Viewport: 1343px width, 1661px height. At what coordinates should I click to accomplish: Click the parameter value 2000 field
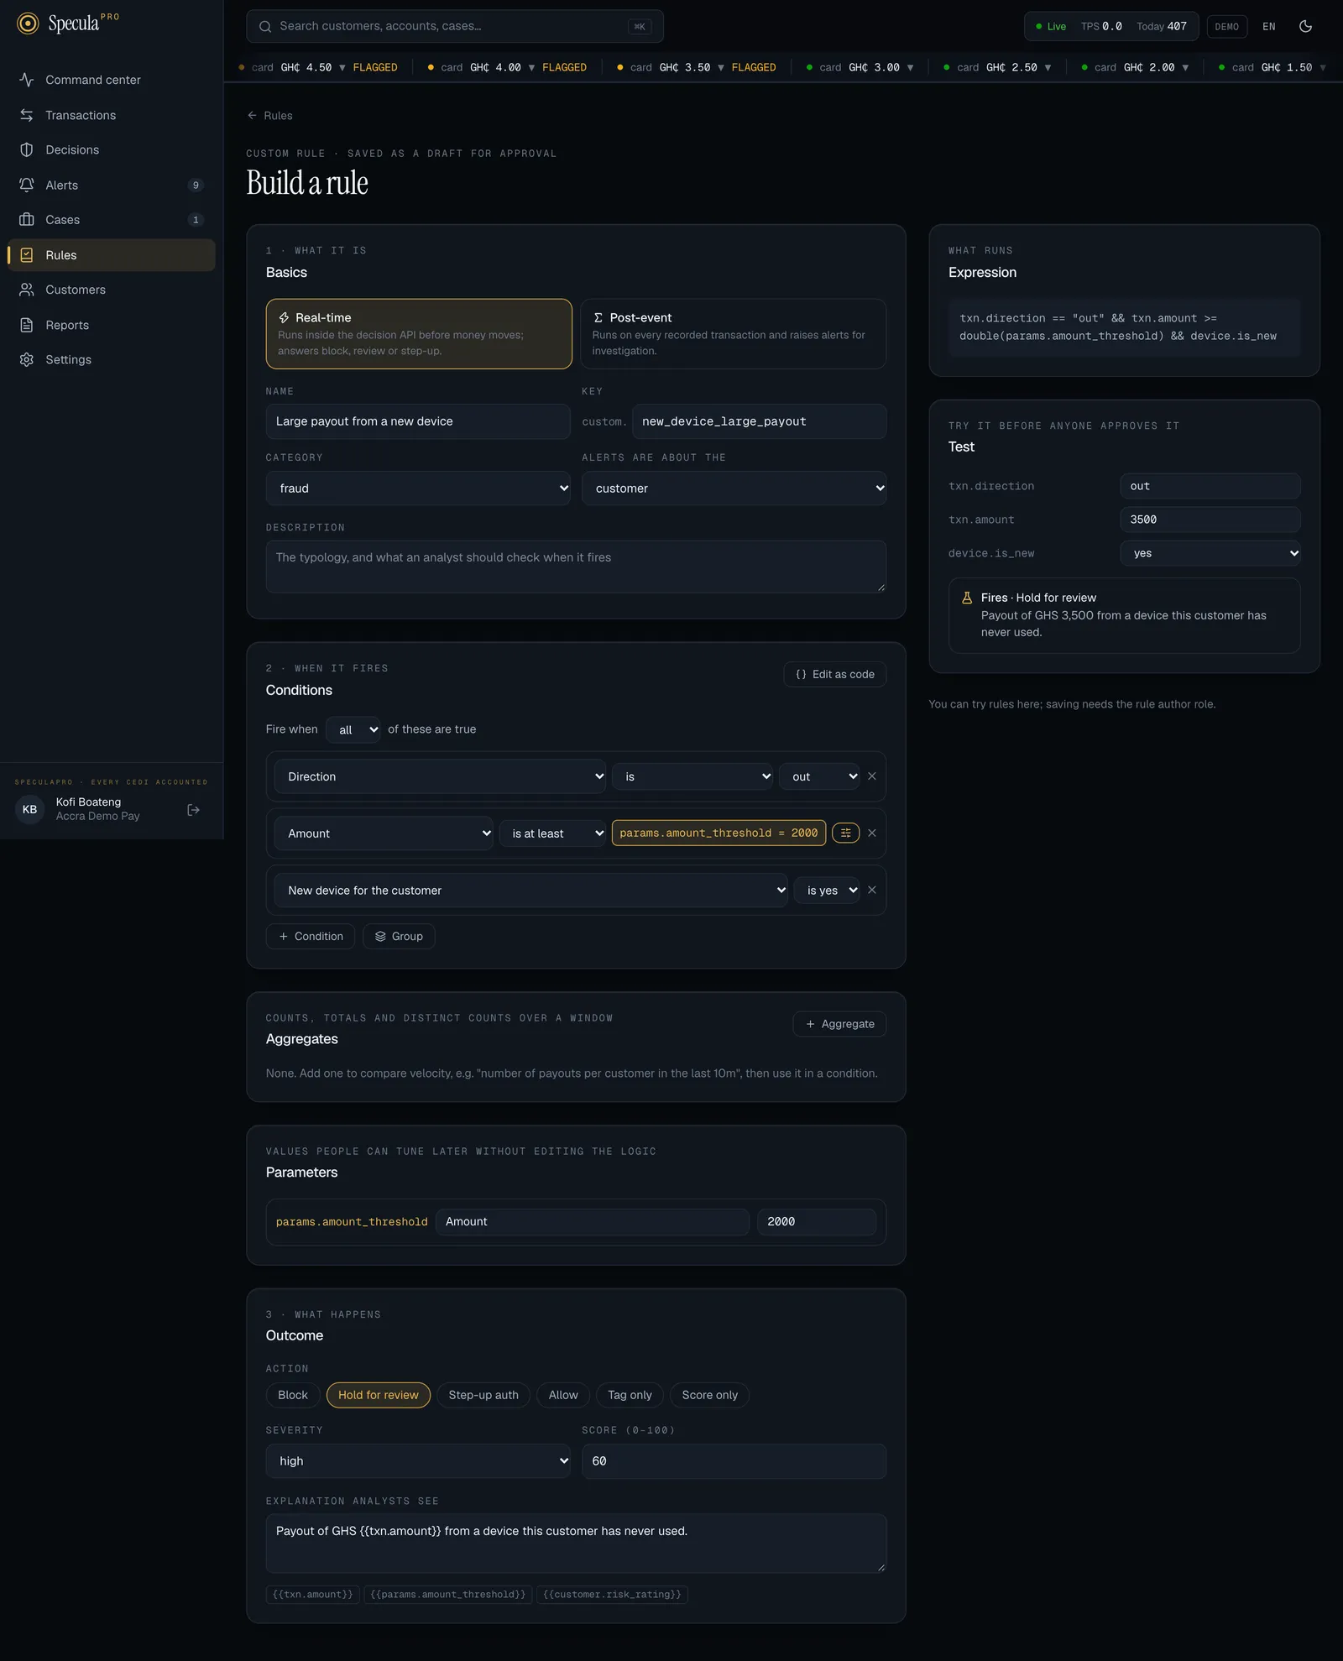tap(816, 1222)
